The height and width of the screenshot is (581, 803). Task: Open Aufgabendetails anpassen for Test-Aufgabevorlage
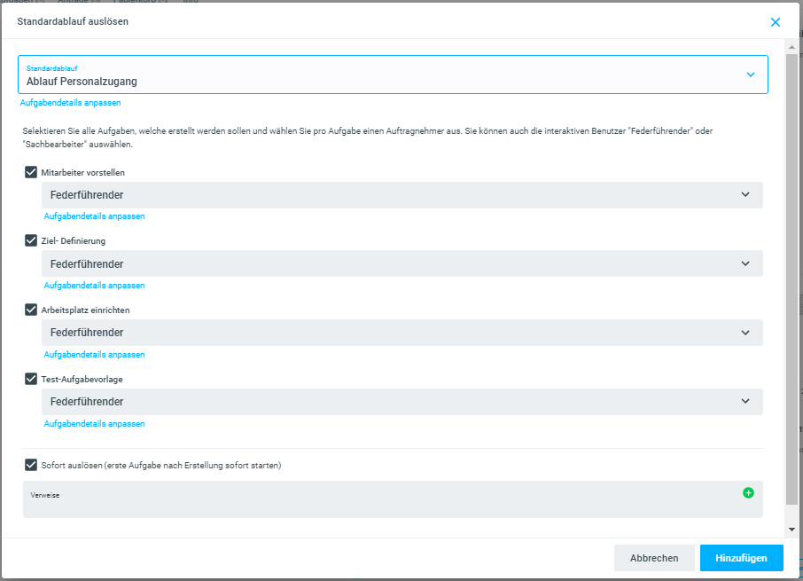coord(94,424)
